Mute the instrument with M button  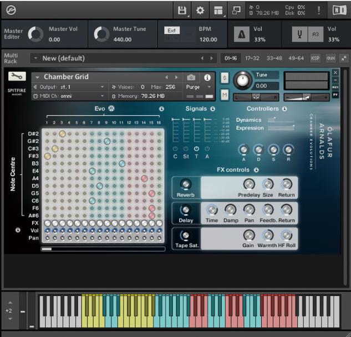click(225, 95)
